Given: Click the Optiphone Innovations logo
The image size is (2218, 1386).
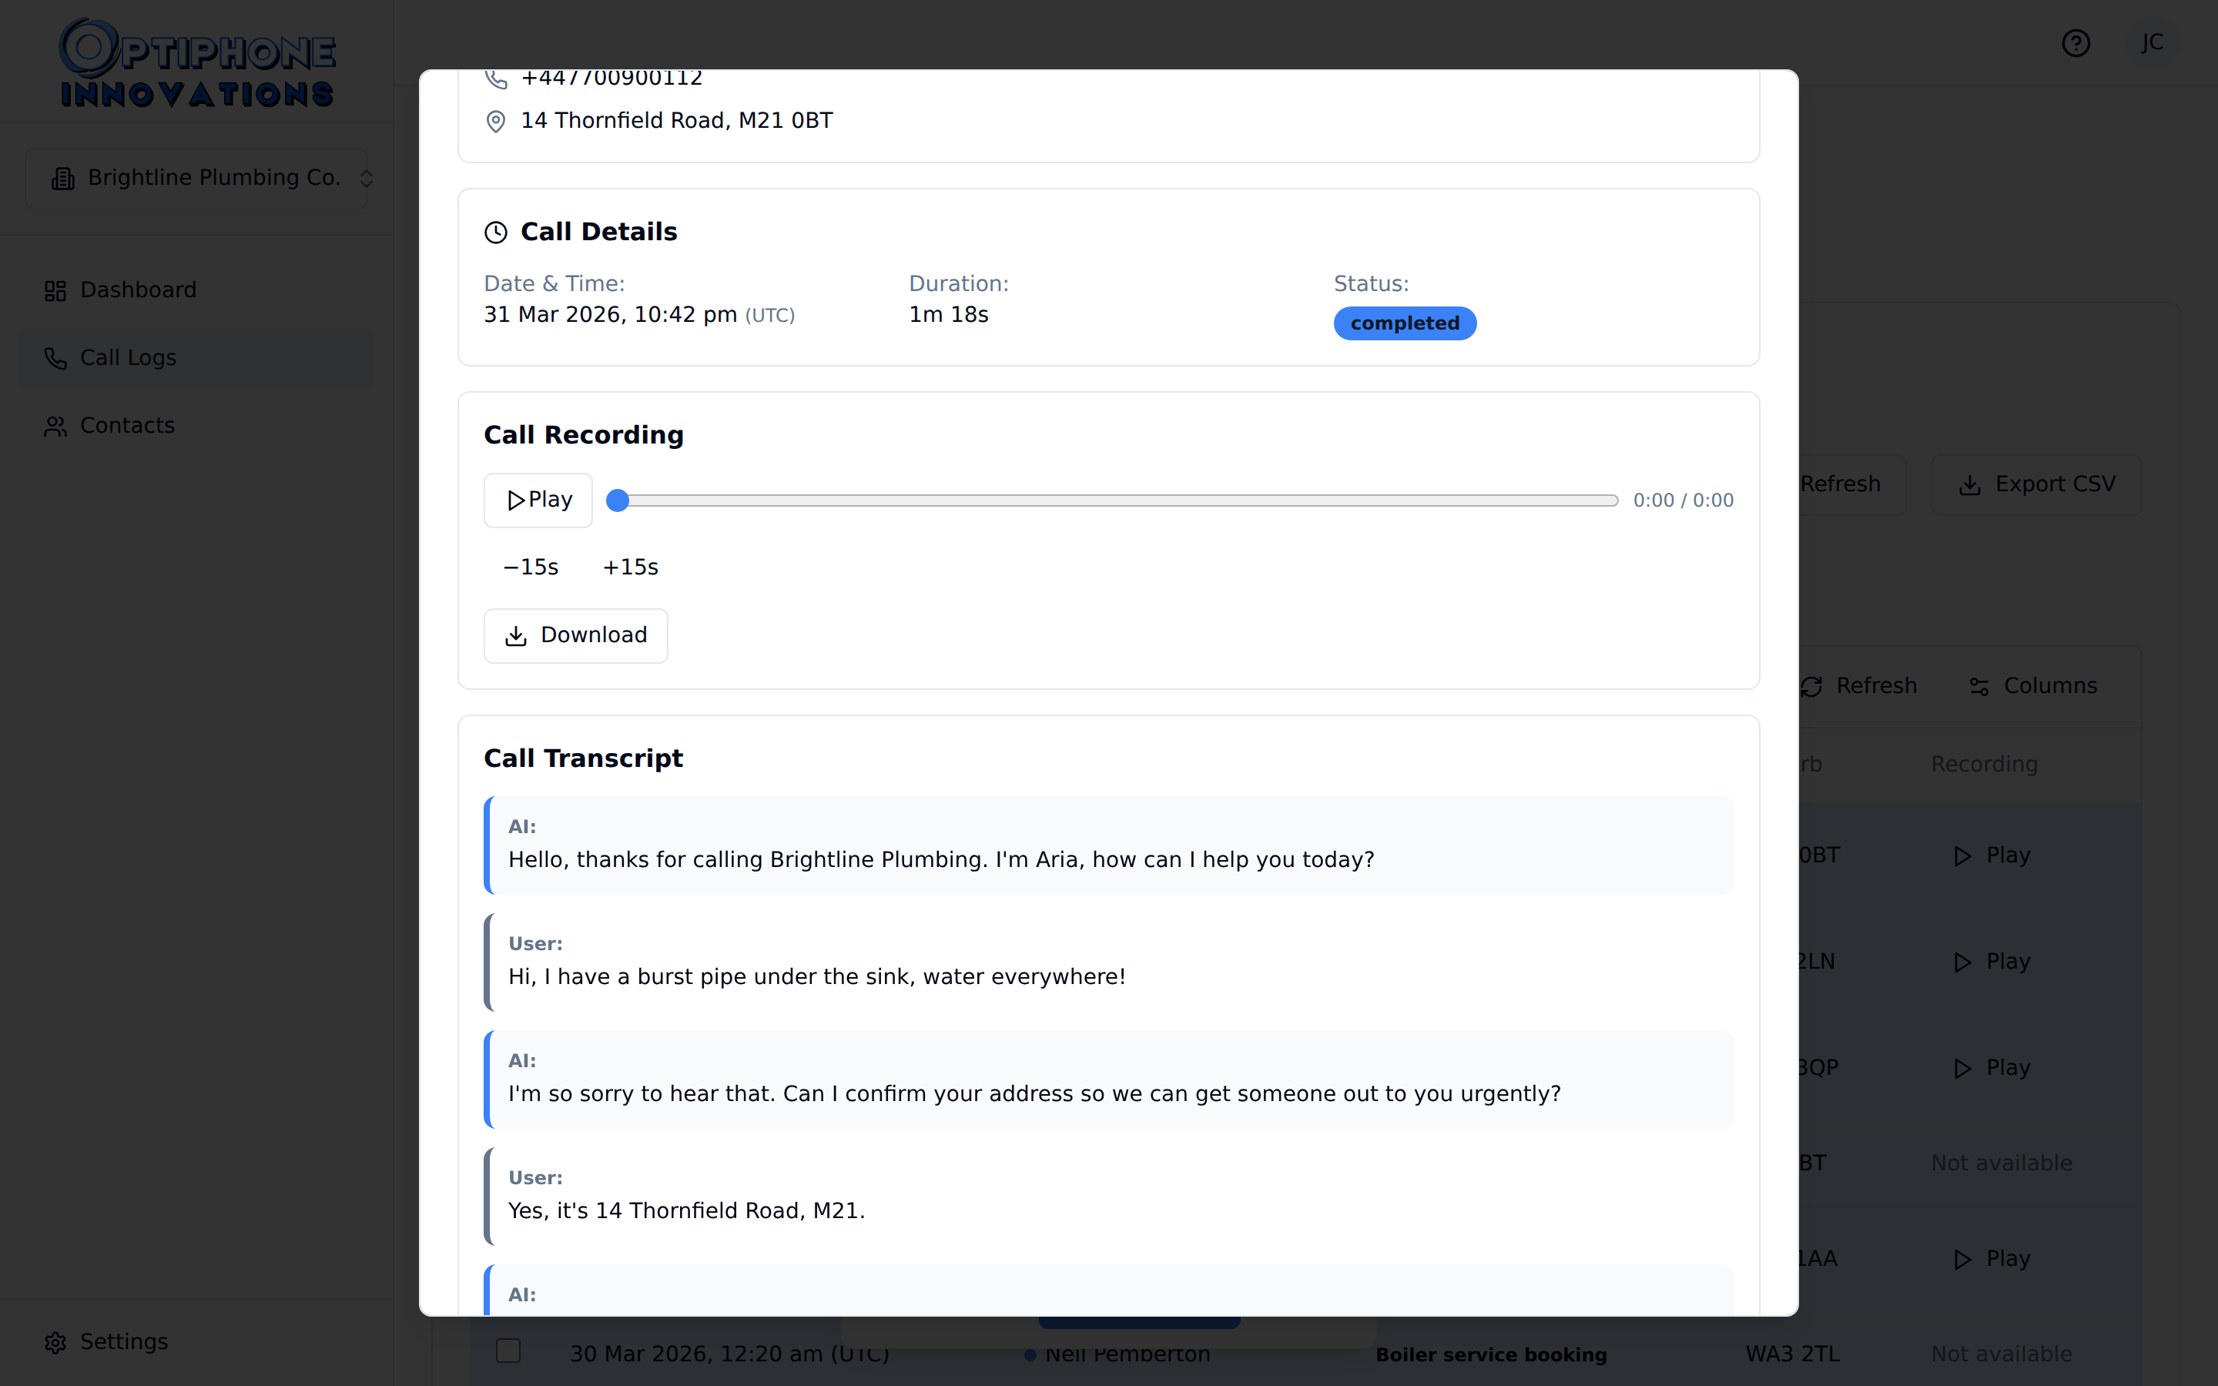Looking at the screenshot, I should click(x=197, y=62).
